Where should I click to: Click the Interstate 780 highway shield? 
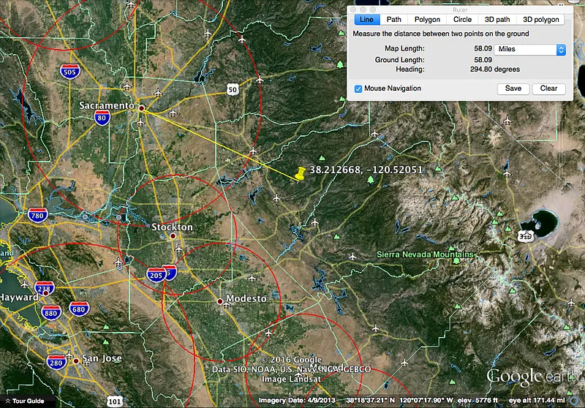click(38, 215)
